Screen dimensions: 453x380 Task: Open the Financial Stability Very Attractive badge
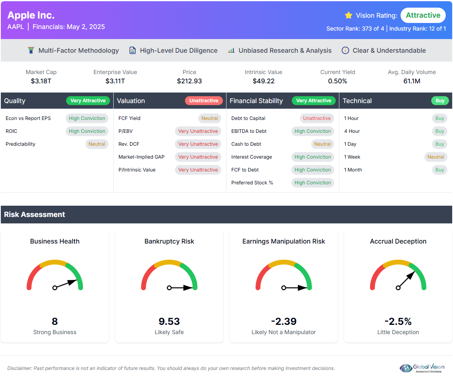pyautogui.click(x=314, y=101)
